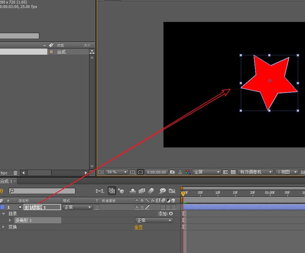Enable frame blending filmstrip icon
This screenshot has height=253, width=305.
tap(142, 191)
